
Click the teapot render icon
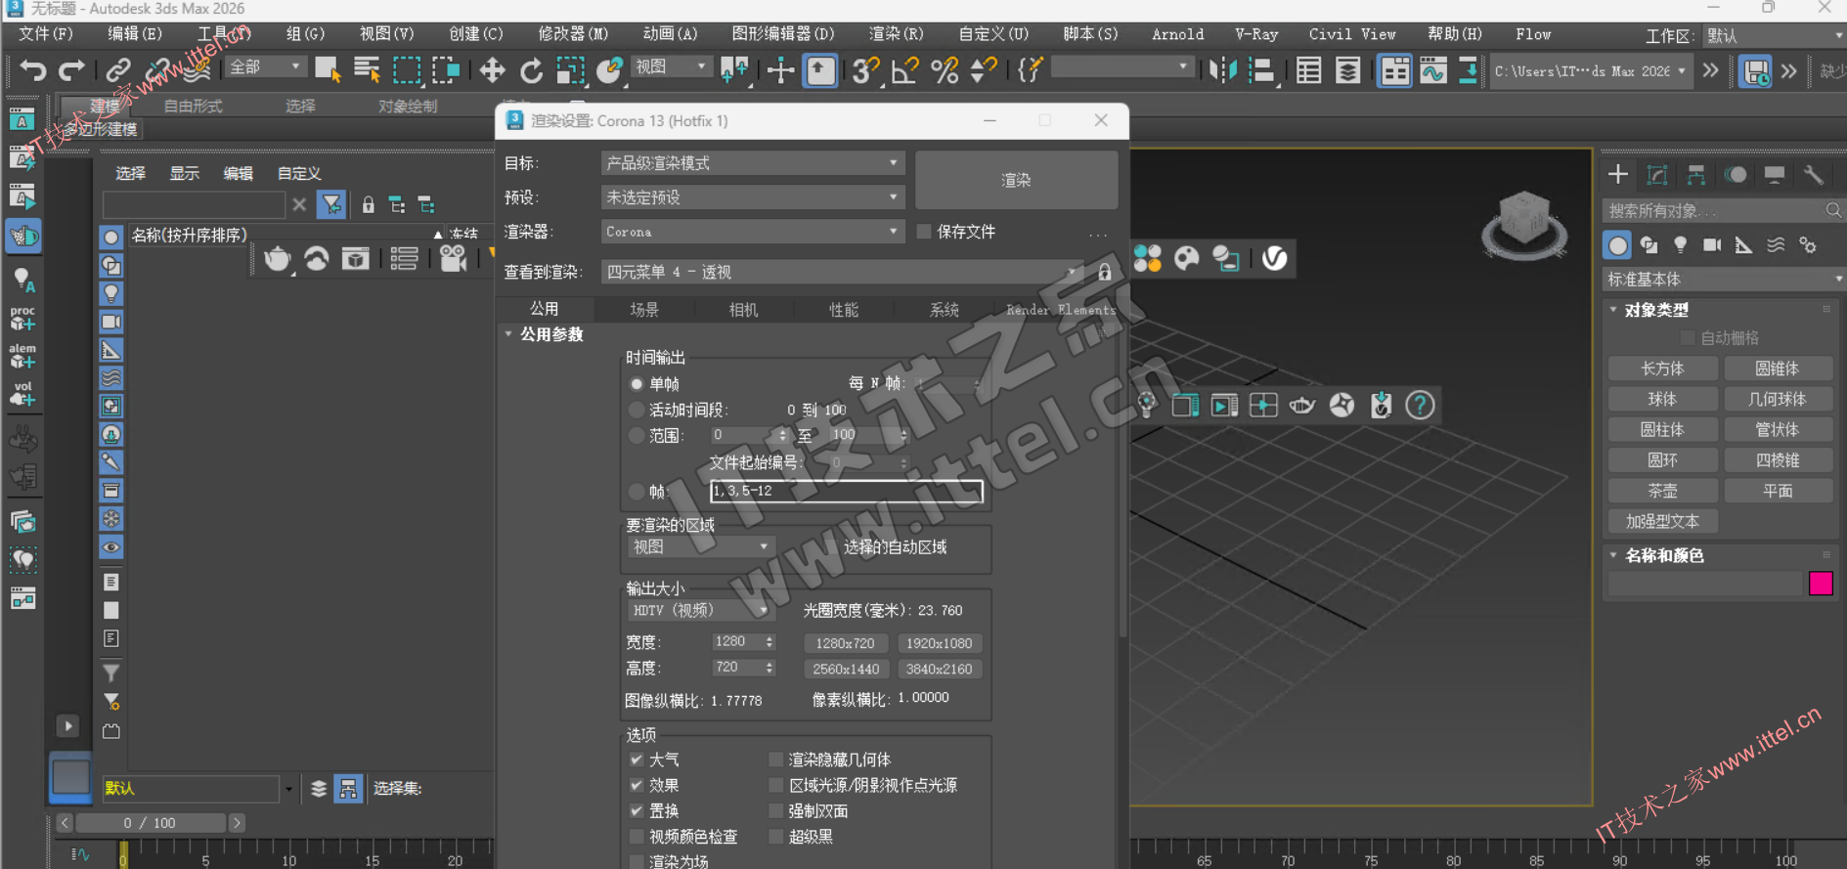(x=278, y=259)
